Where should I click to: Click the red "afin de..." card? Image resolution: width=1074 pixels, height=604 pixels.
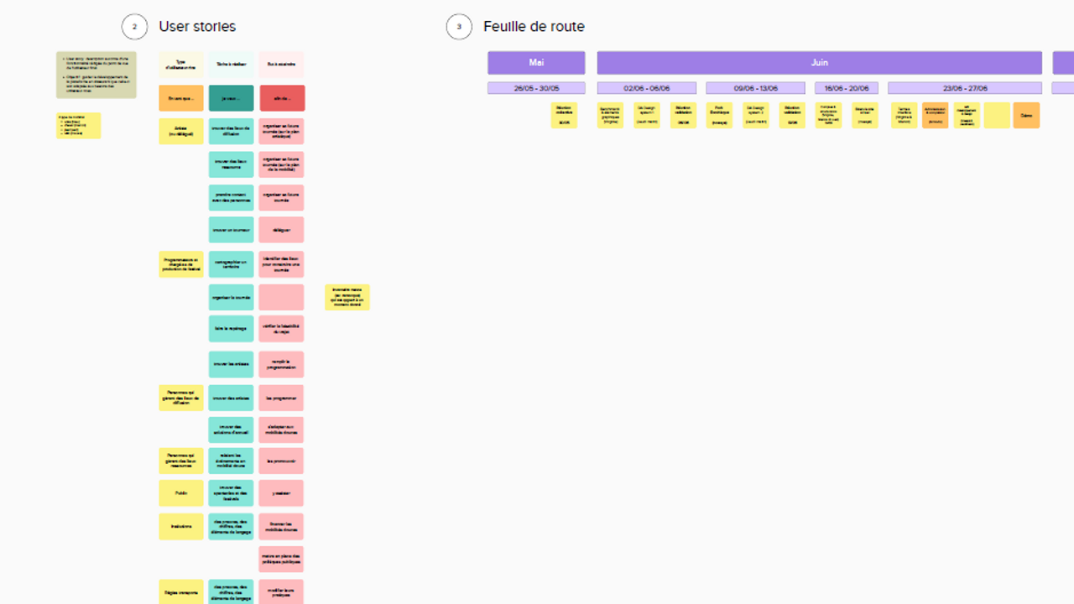(282, 98)
